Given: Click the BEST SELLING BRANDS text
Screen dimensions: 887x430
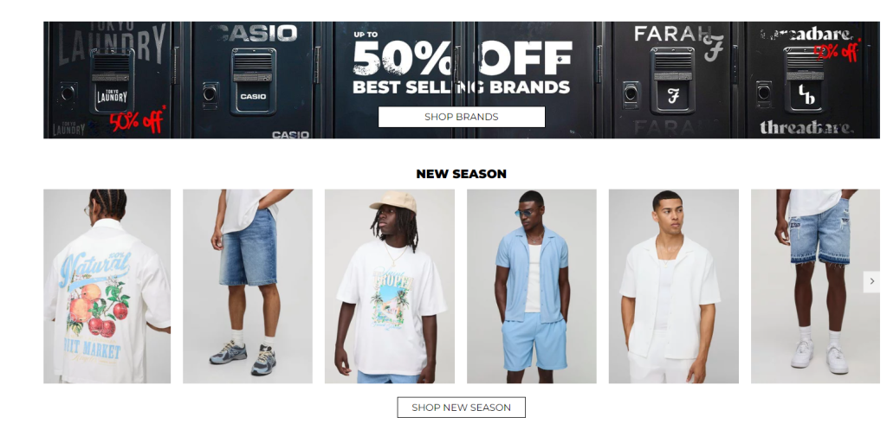Looking at the screenshot, I should pyautogui.click(x=461, y=87).
